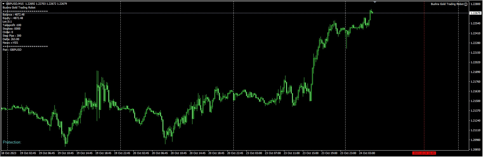Image resolution: width=483 pixels, height=157 pixels.
Task: Click the 'Order: 0' line
Action: pos(8,32)
